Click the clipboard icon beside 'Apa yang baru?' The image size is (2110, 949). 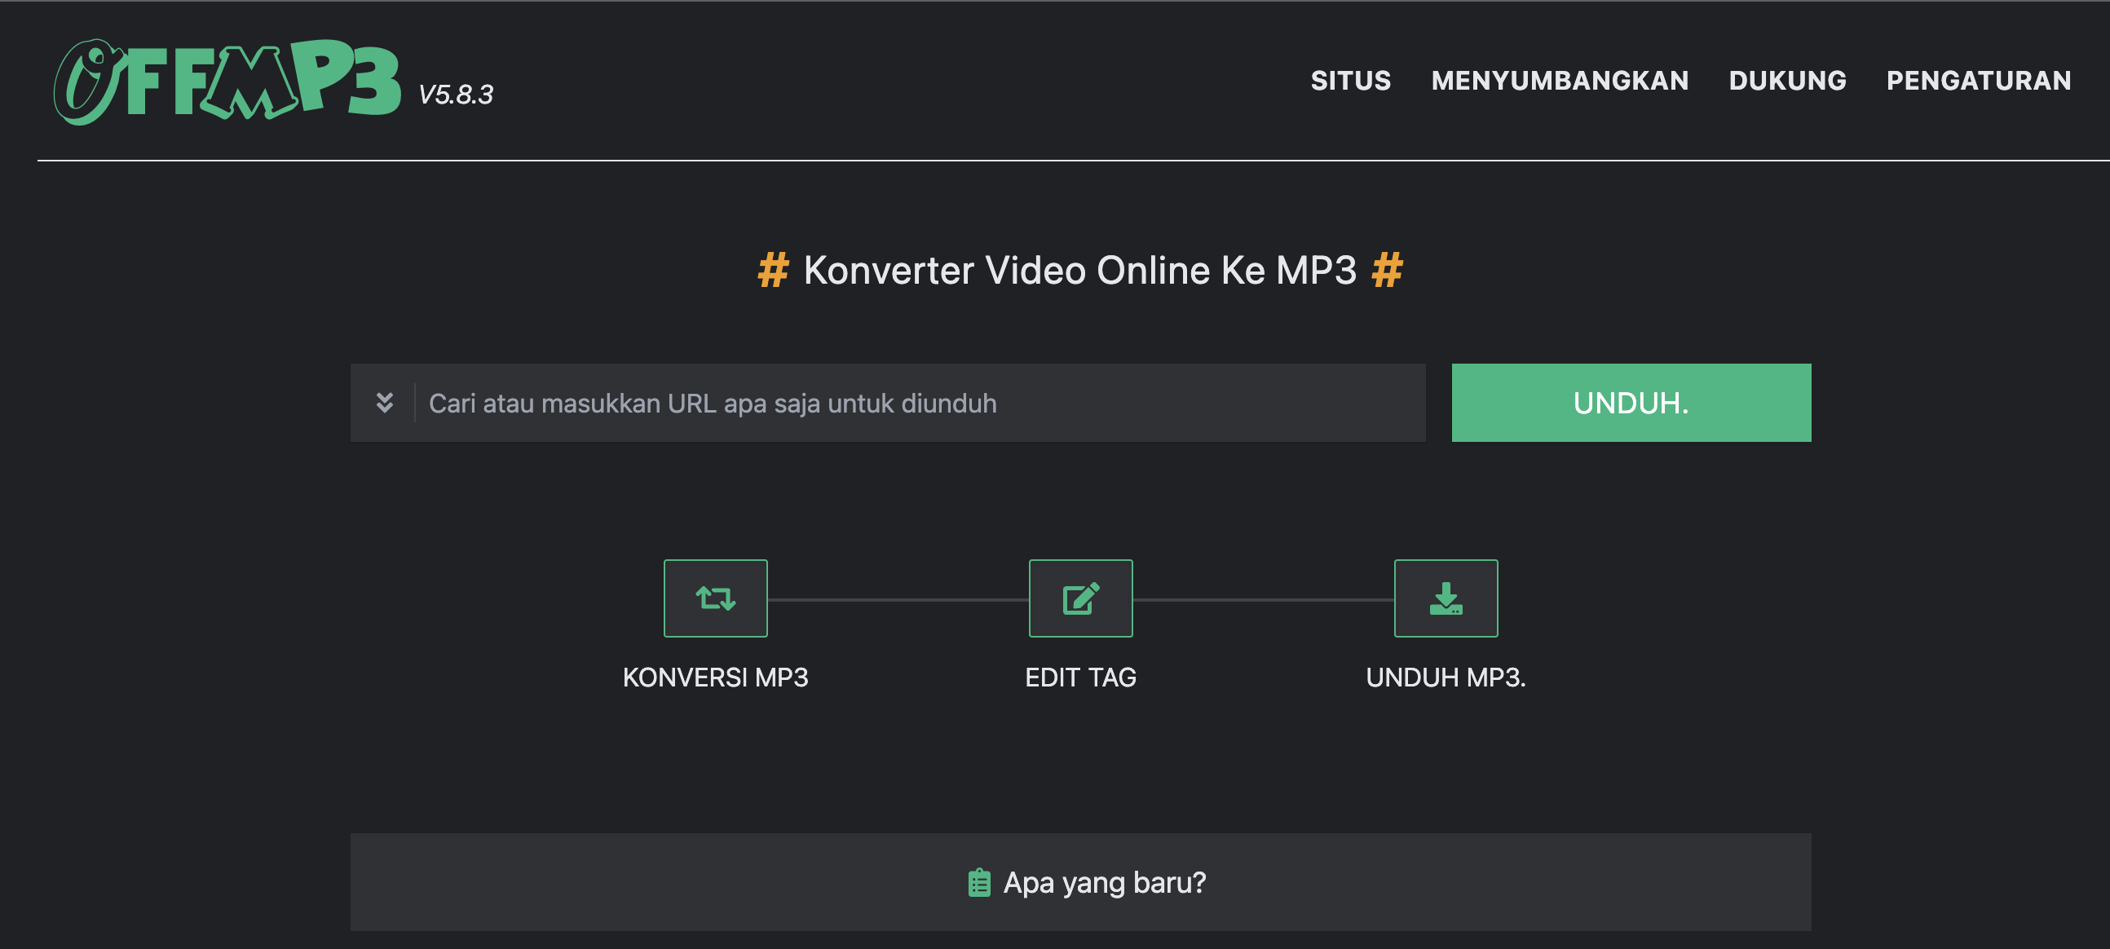click(979, 883)
